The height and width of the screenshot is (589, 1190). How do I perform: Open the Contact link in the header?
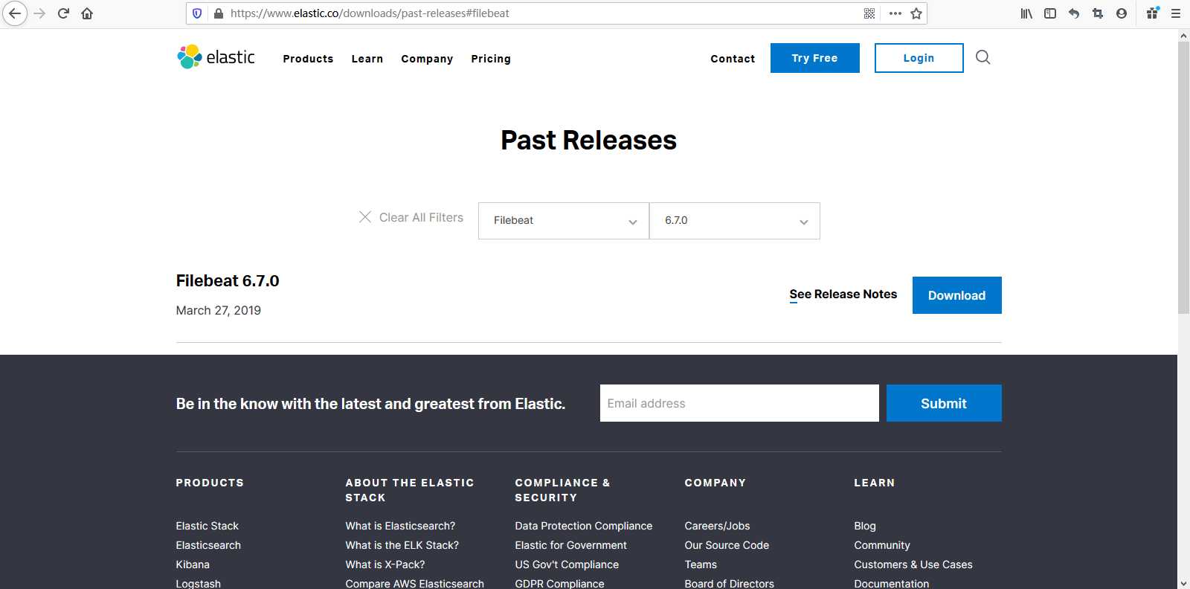[x=733, y=59]
